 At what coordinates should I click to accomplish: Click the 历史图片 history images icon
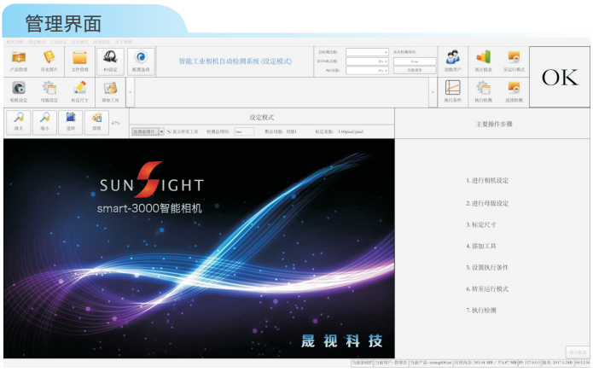(49, 61)
